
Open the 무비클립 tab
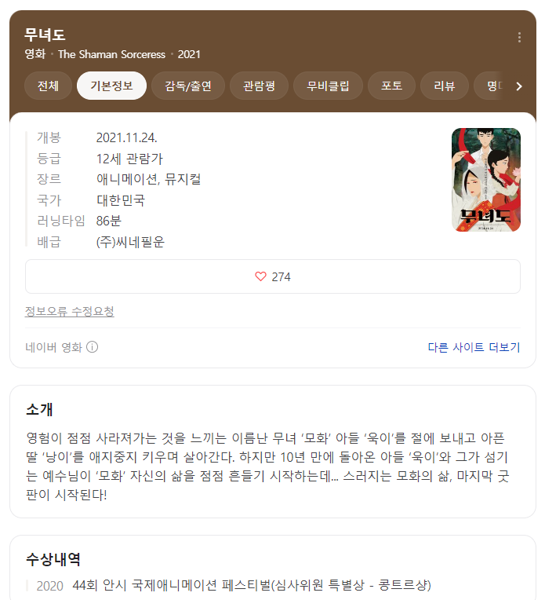(328, 86)
